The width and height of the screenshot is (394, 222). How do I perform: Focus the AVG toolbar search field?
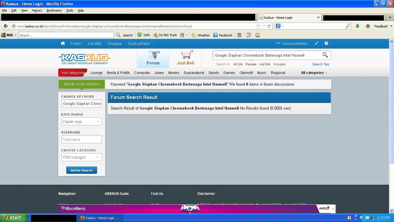(66, 35)
